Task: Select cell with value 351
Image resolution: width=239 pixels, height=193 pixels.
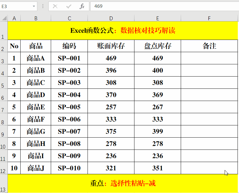Action: pyautogui.click(x=158, y=168)
